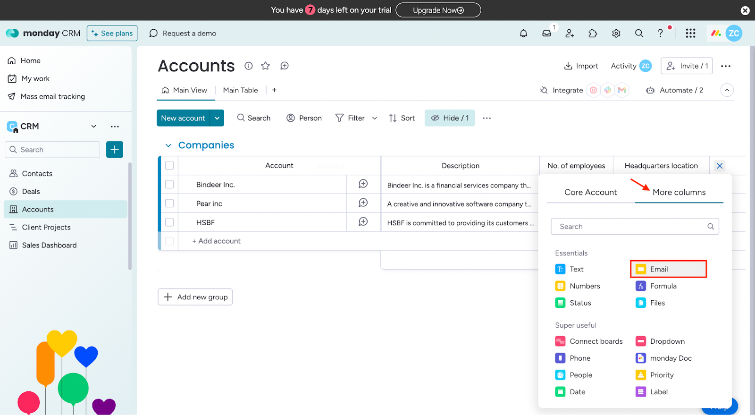Open Automate / 2
Viewport: 755px width, 415px height.
675,90
